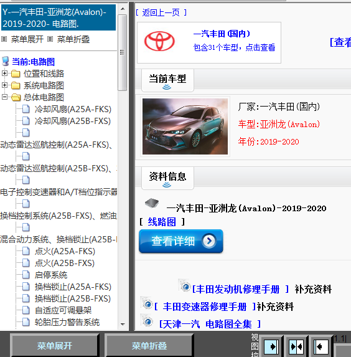Image resolution: width=351 pixels, height=357 pixels.
Task: Open the 线路图 link
Action: (x=162, y=222)
